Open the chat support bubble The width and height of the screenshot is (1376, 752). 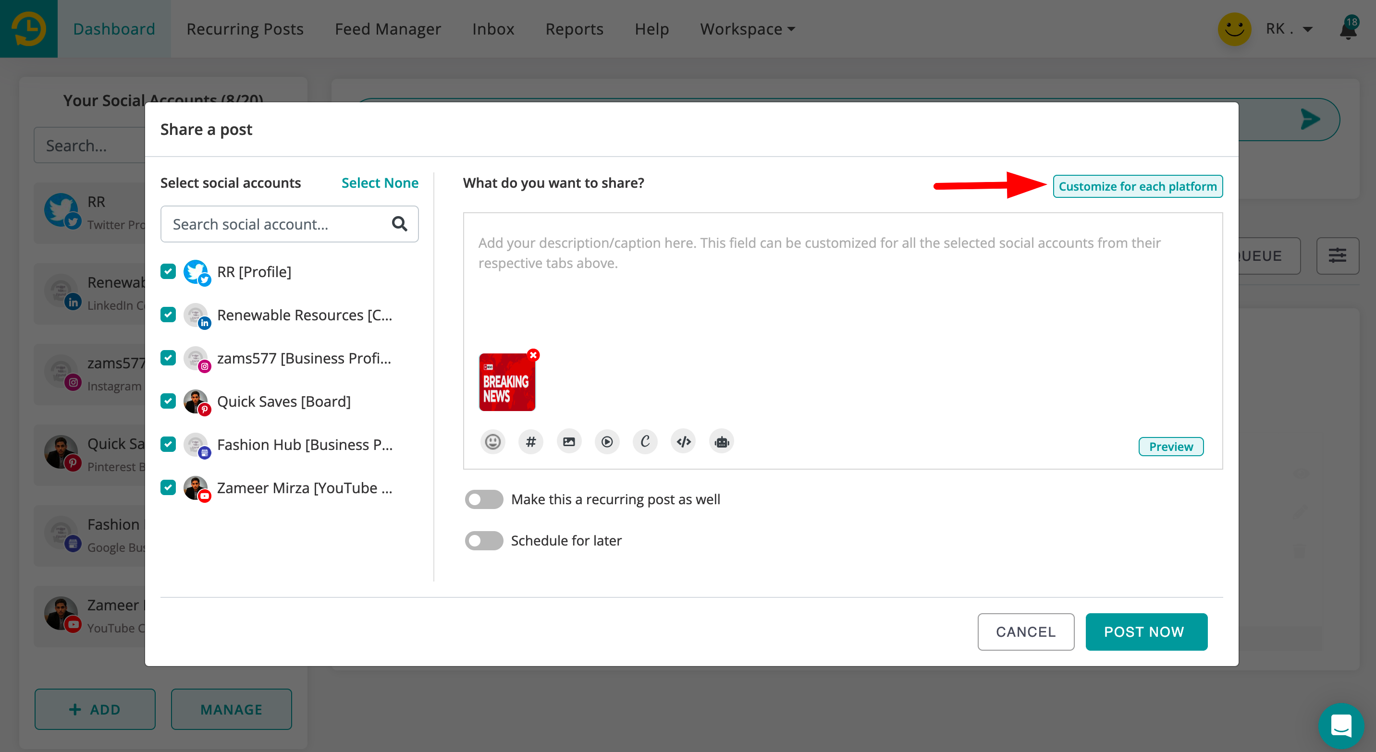click(1341, 726)
